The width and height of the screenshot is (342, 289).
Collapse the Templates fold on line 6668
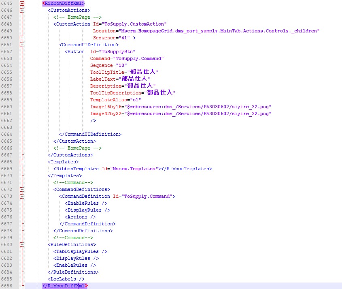(22, 162)
